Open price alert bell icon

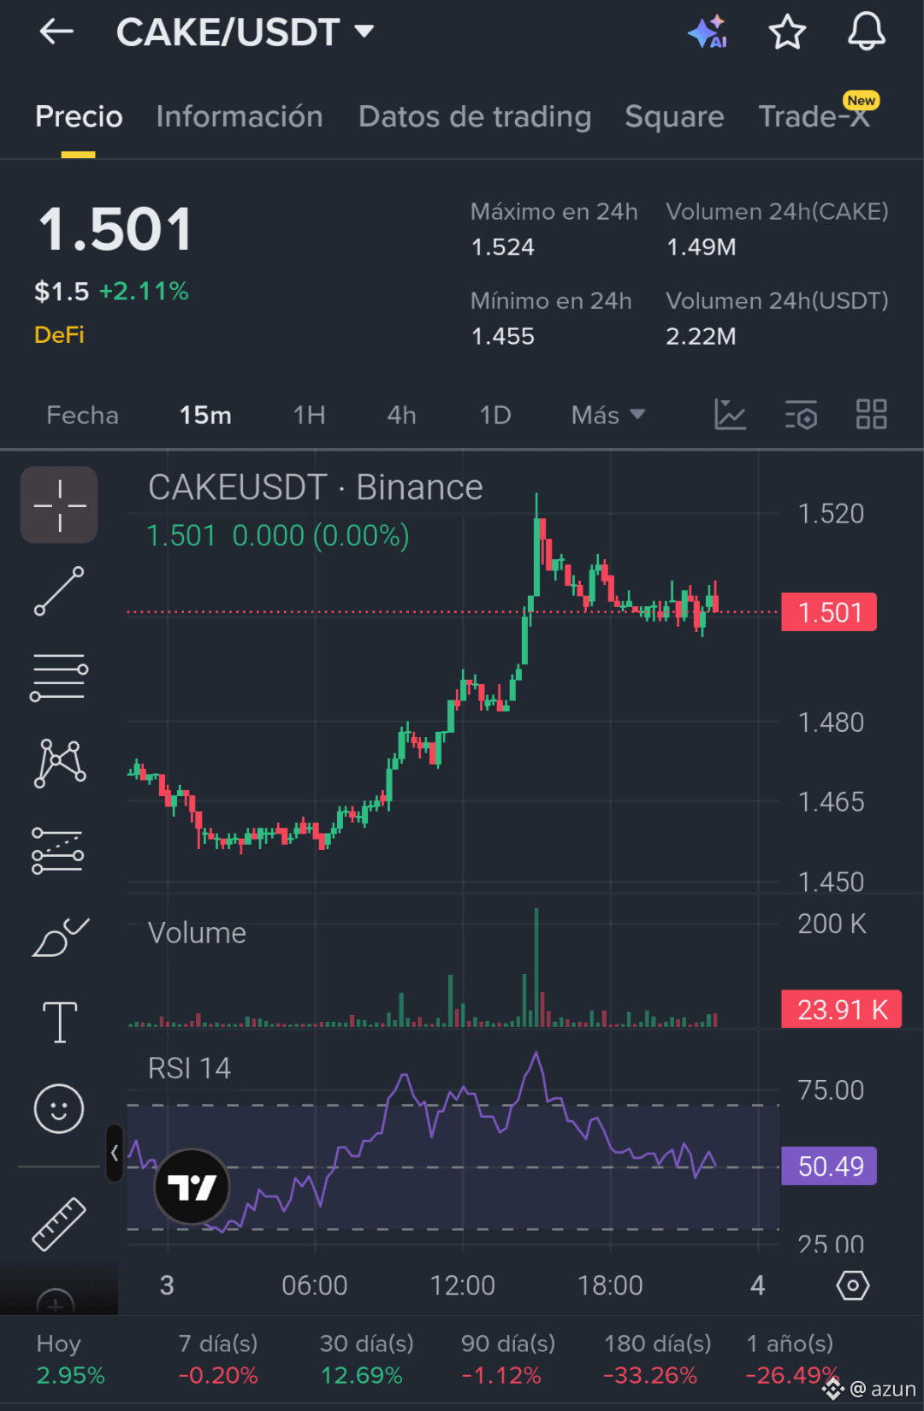[866, 32]
